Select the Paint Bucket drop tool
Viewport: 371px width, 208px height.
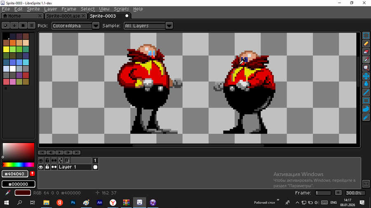pos(366,84)
